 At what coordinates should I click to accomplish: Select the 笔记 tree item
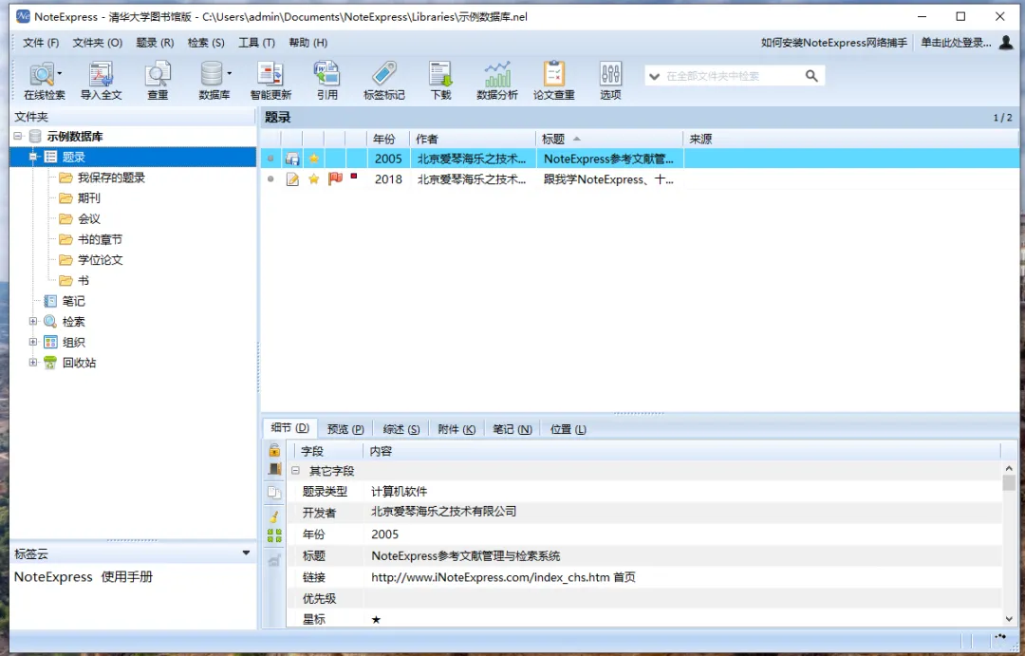[x=73, y=301]
